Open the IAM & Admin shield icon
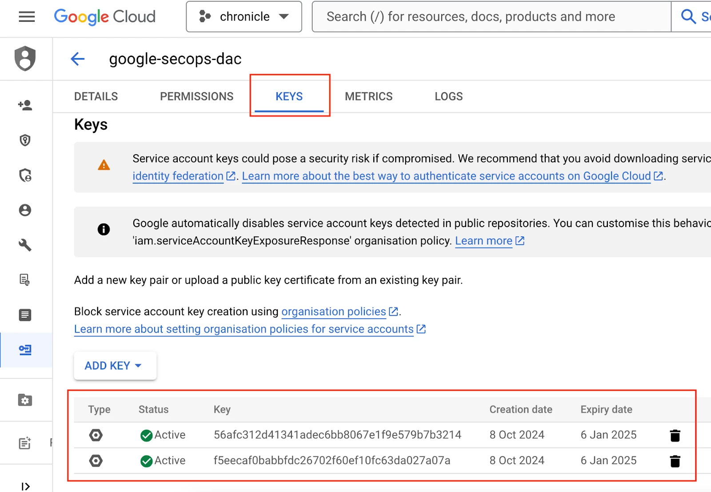 pos(25,59)
